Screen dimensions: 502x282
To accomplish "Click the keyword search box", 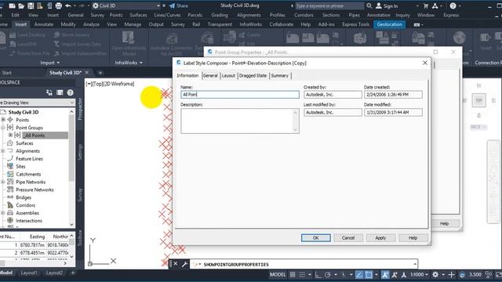I will 329,5.
